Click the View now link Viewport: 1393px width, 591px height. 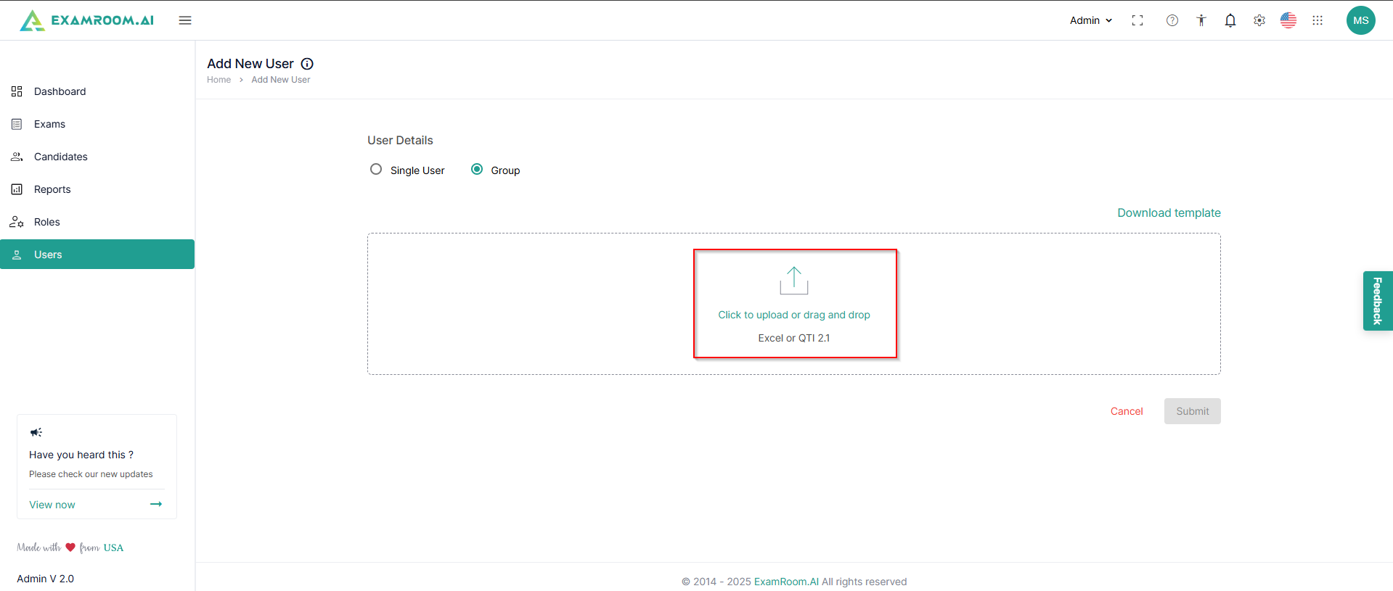click(x=52, y=505)
